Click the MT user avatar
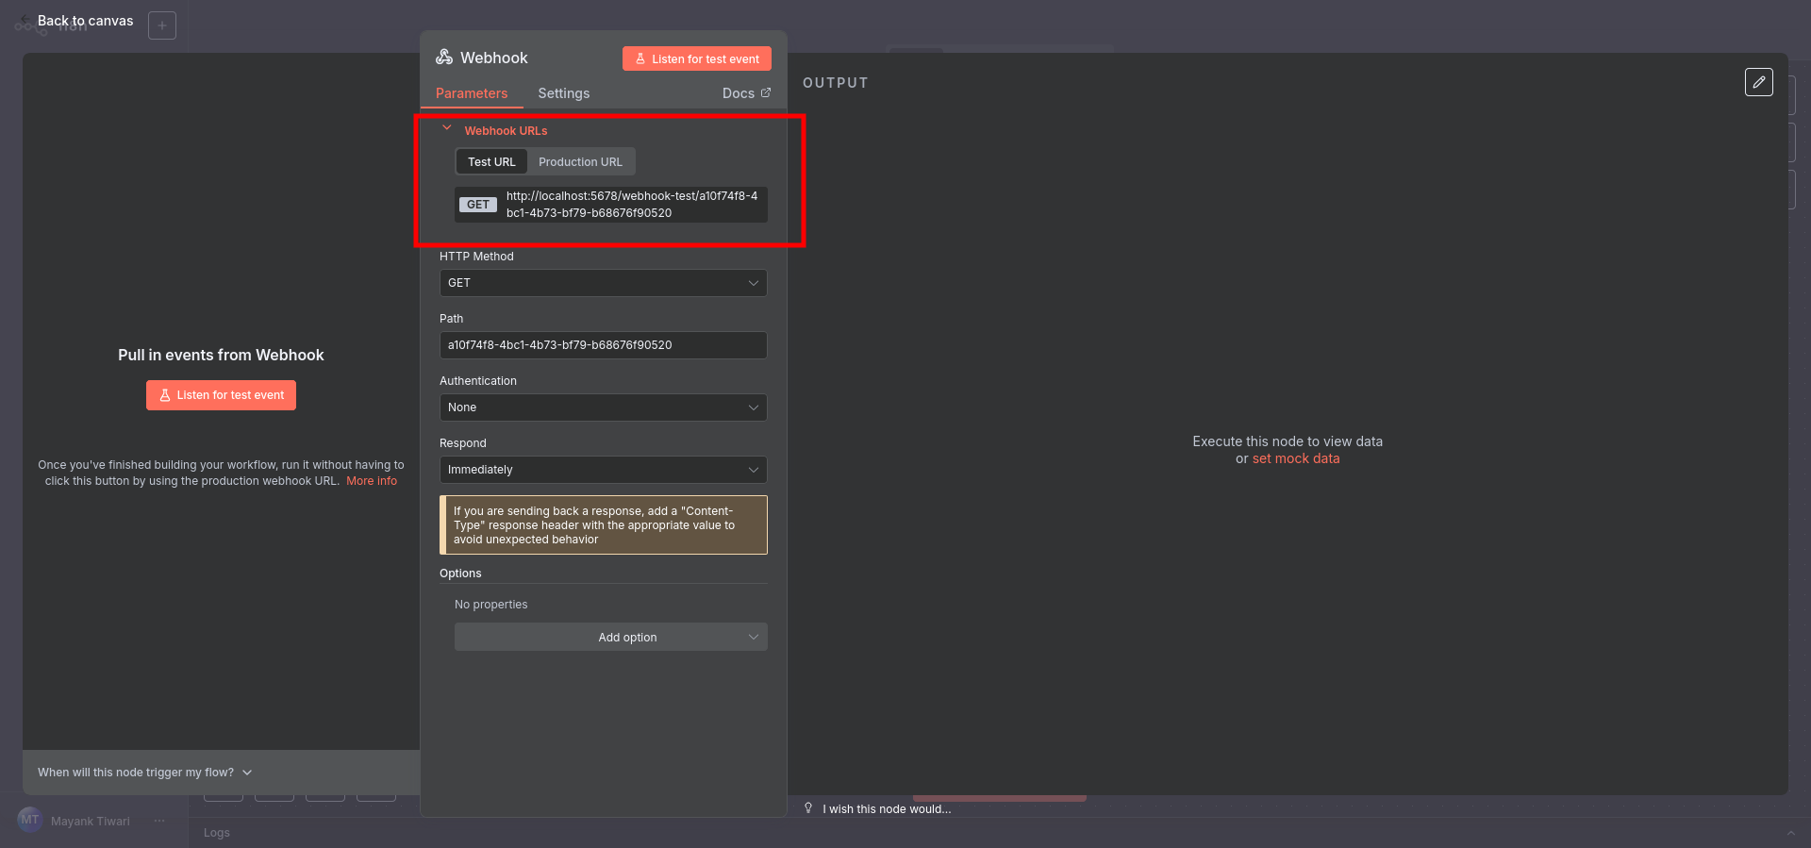 click(30, 821)
